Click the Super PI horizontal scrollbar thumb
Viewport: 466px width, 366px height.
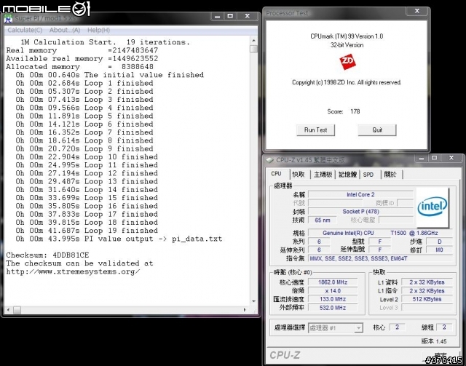(x=17, y=310)
